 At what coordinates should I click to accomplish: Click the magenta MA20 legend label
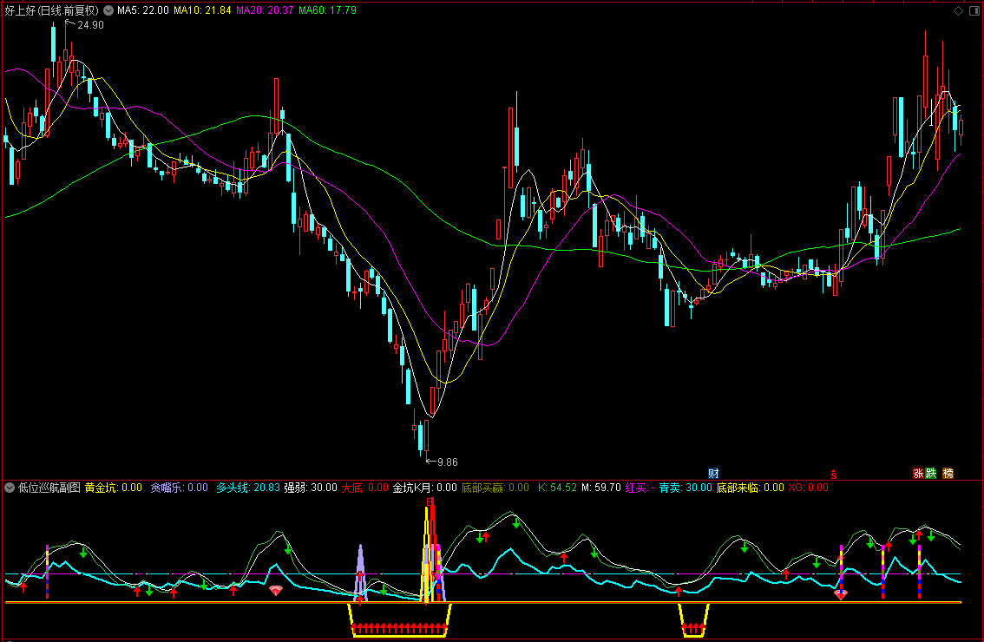coord(265,10)
